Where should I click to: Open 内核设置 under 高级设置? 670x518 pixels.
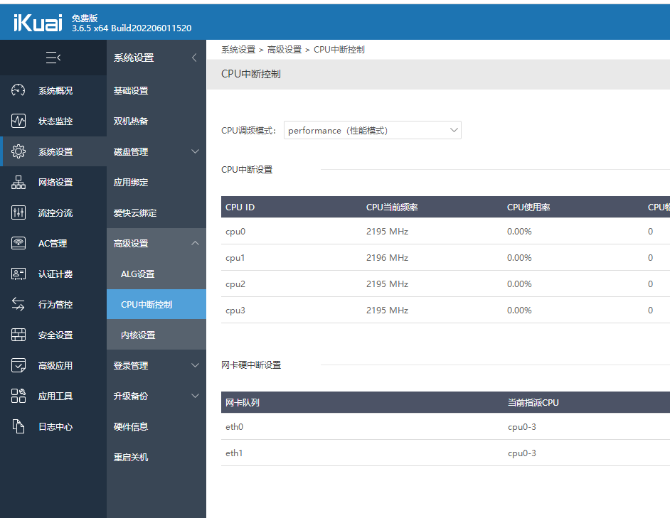click(139, 334)
